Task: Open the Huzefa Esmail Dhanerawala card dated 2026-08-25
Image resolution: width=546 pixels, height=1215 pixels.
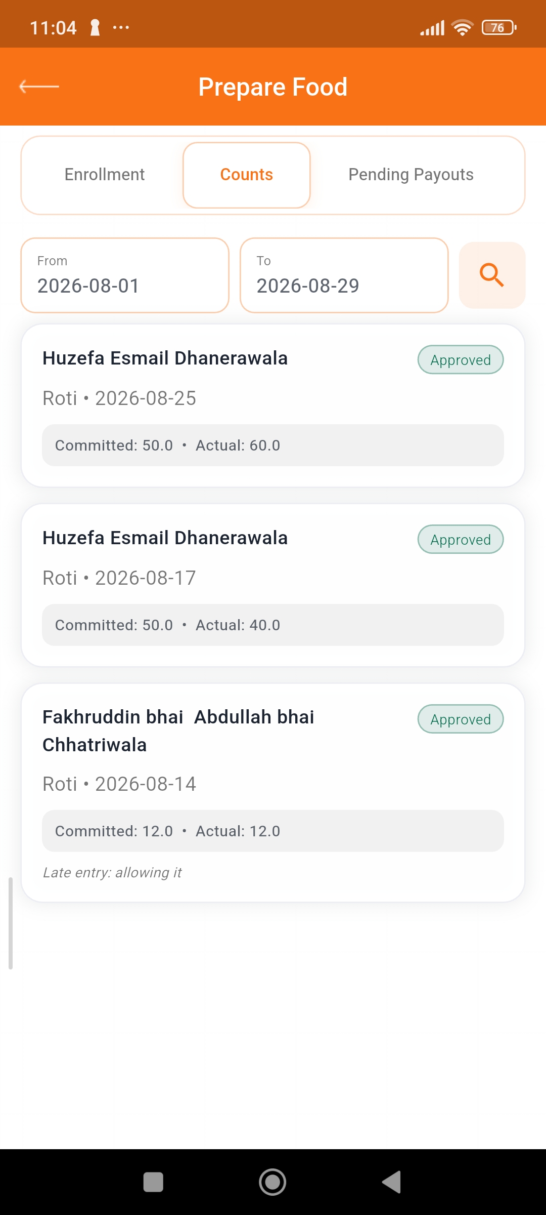Action: (273, 406)
